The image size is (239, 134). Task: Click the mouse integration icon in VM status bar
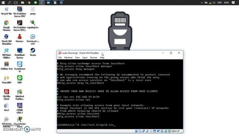[166, 131]
